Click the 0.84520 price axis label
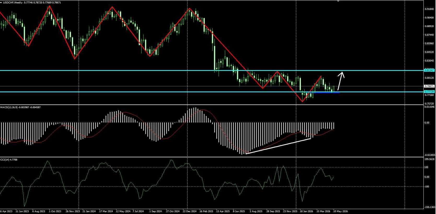436x214 pixels. pyautogui.click(x=429, y=52)
